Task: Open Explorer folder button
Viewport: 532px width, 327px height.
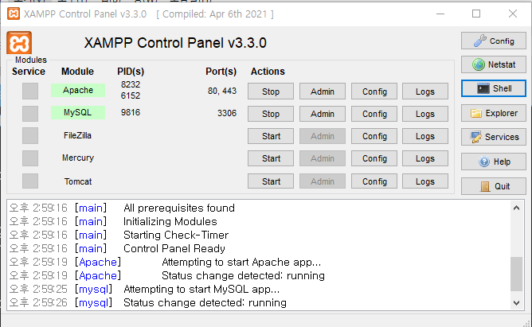Action: point(493,113)
